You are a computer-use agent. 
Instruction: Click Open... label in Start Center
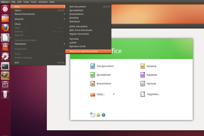[x=101, y=94]
